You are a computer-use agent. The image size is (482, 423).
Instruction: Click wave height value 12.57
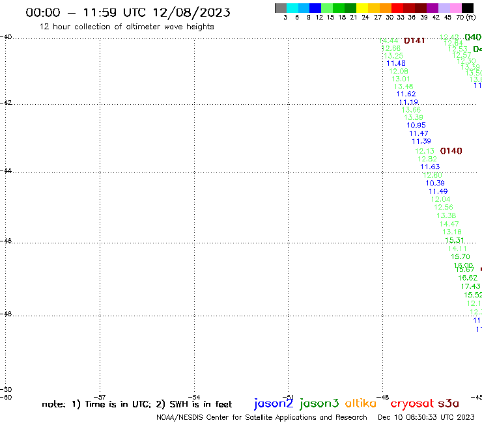point(462,55)
